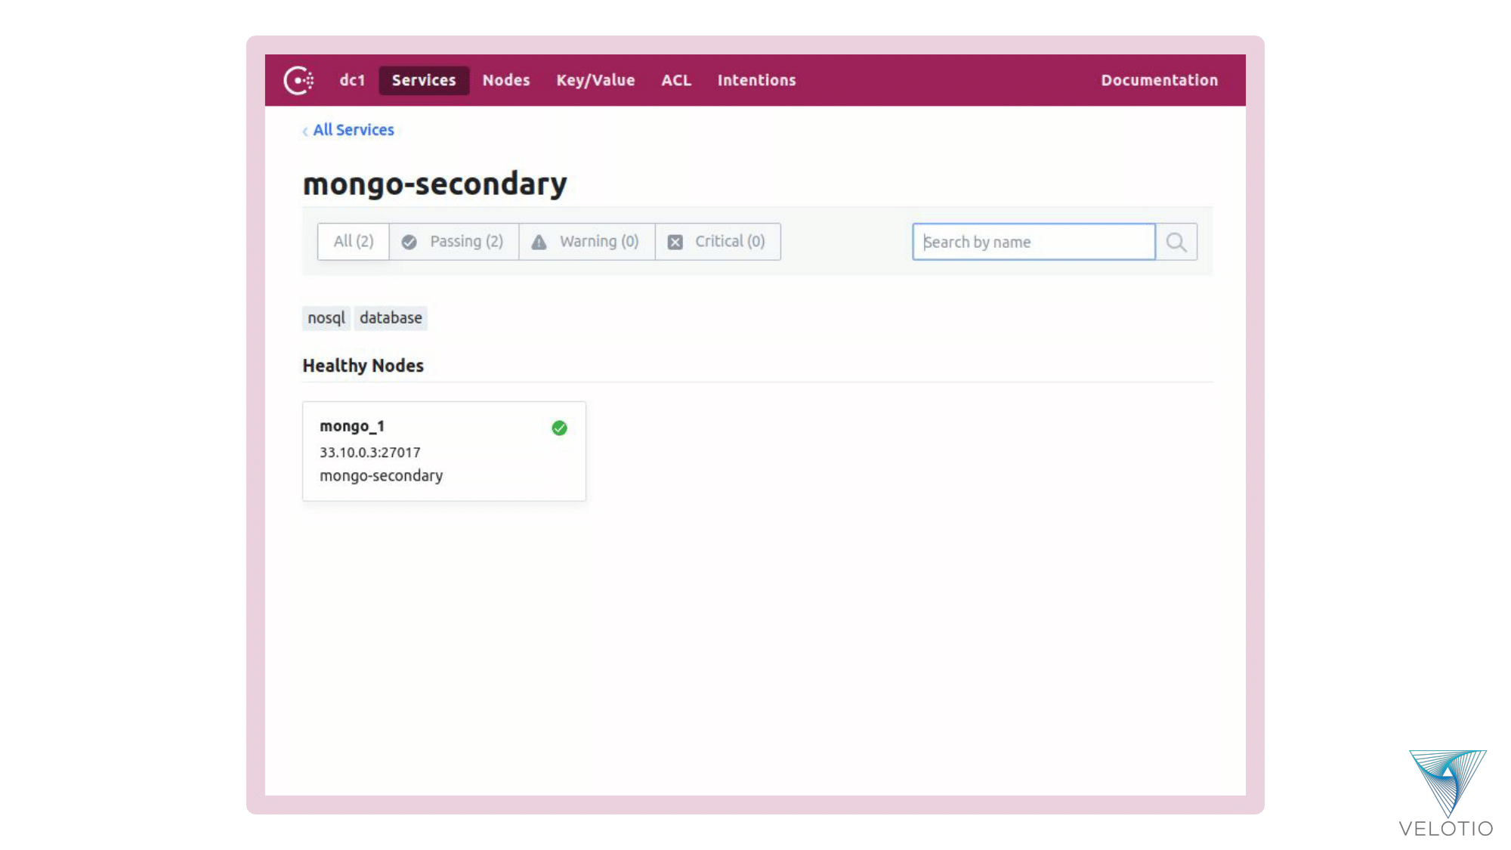The image size is (1511, 850).
Task: Go to the ACL tab
Action: (x=676, y=80)
